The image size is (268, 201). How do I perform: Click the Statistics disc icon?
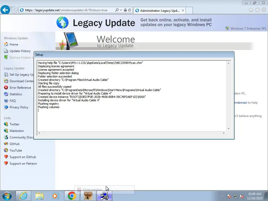6,94
